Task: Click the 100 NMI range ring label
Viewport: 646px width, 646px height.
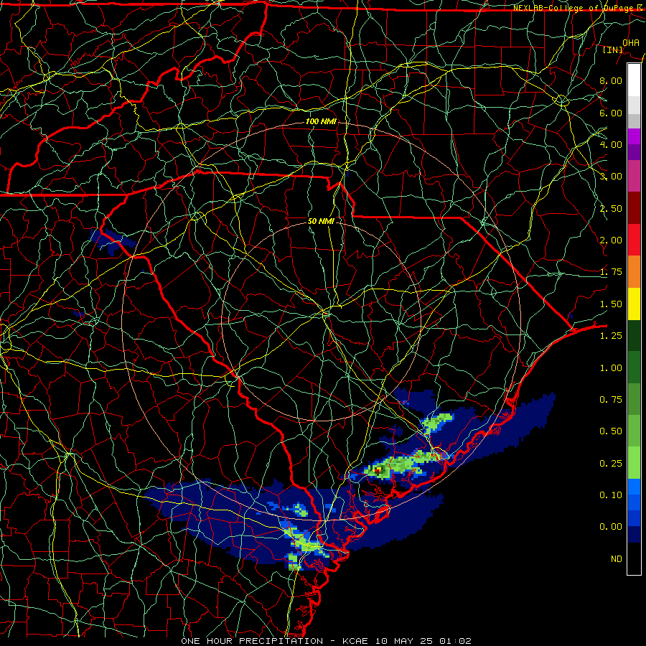Action: [321, 121]
